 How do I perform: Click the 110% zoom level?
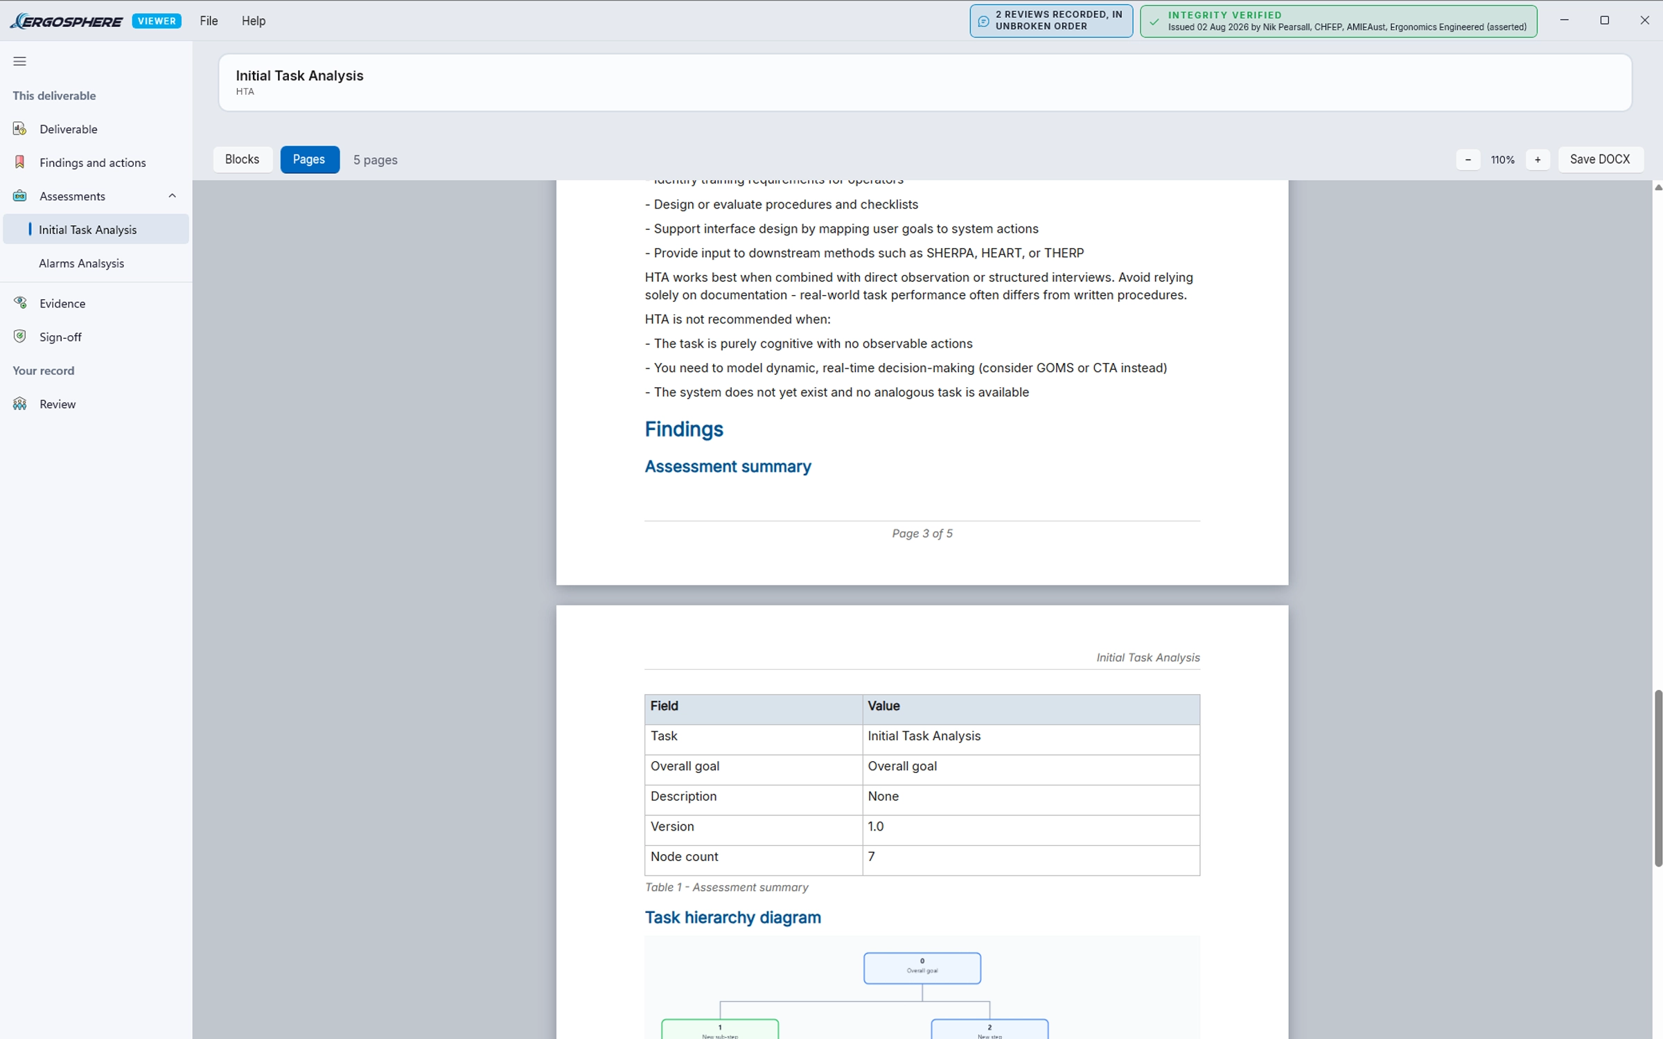pyautogui.click(x=1502, y=160)
